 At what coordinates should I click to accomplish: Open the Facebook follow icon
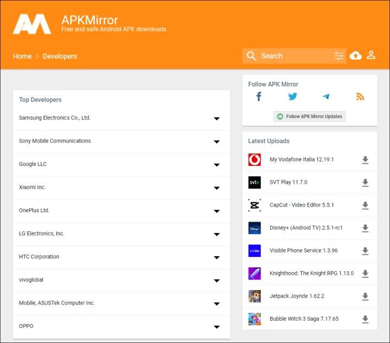259,96
